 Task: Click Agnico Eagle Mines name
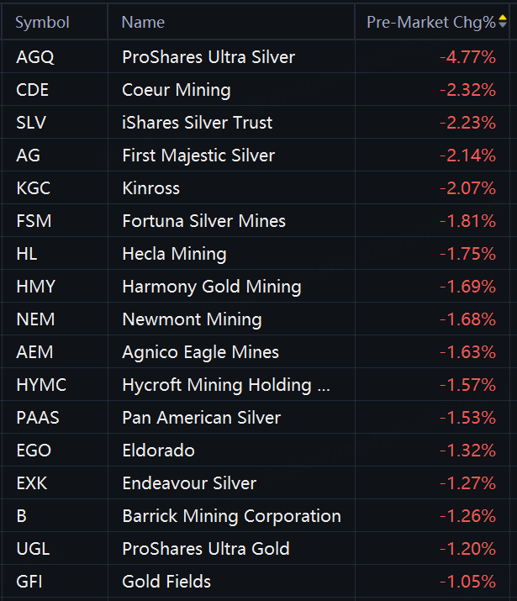pyautogui.click(x=200, y=352)
